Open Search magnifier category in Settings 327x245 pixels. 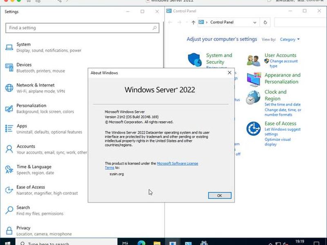coord(9,210)
